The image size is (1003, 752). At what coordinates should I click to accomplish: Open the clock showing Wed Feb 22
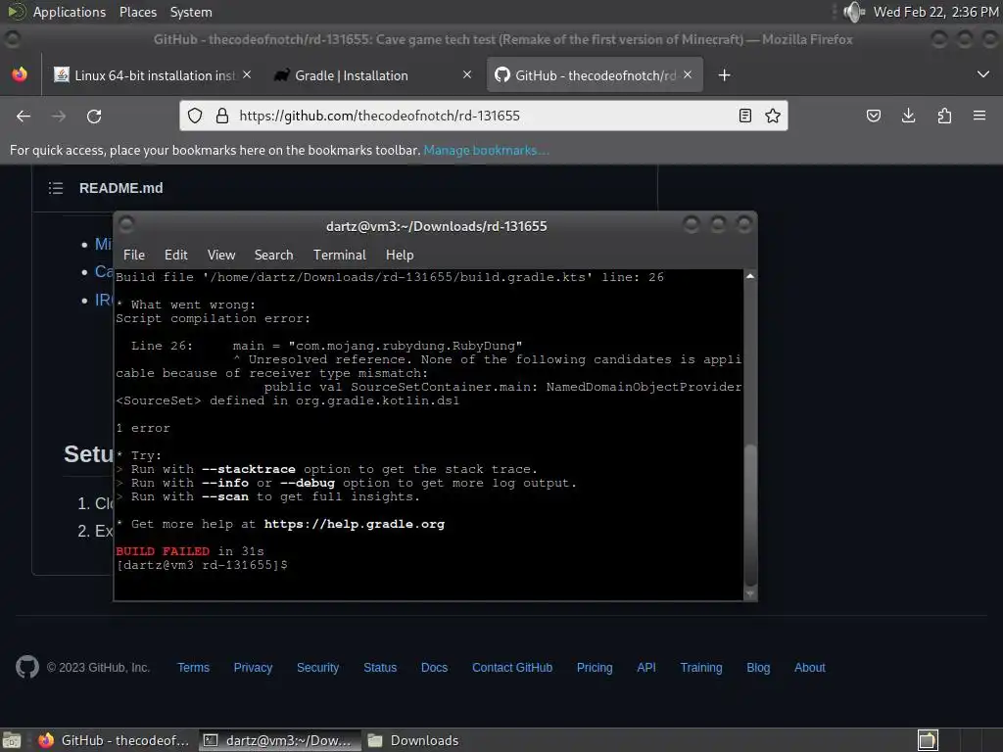click(x=935, y=12)
